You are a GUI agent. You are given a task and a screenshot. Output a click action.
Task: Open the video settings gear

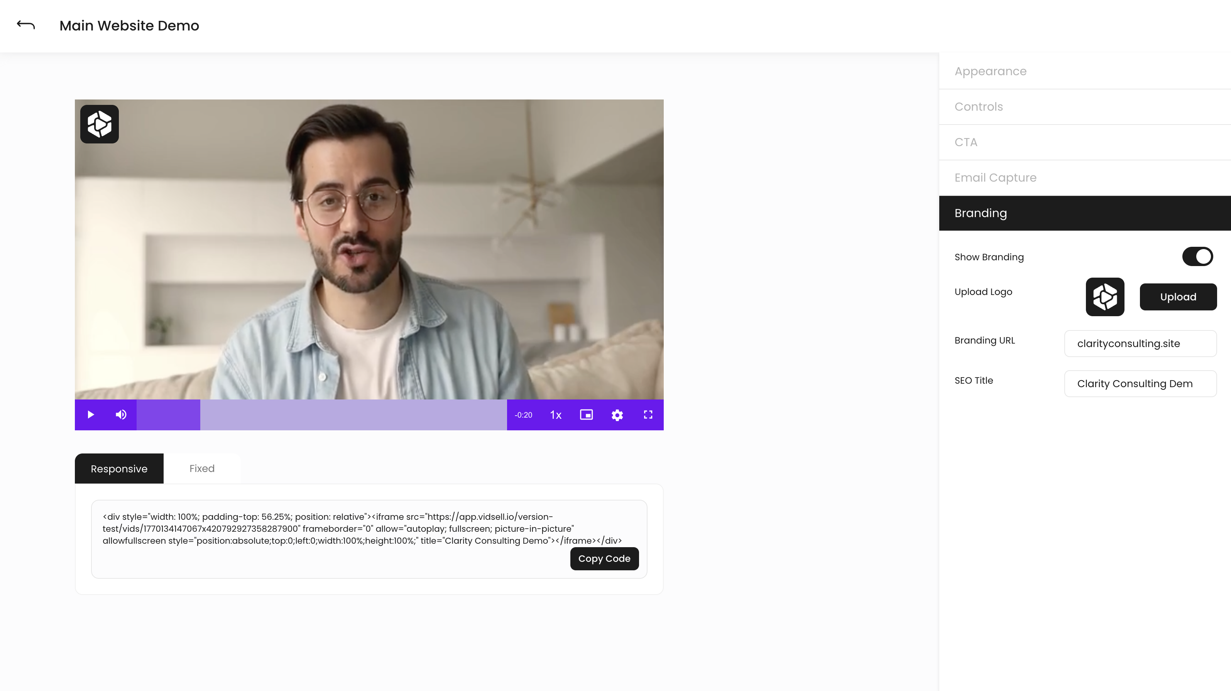tap(617, 415)
